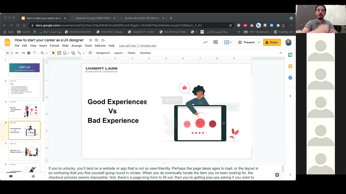Switch to filmstrip view
This screenshot has height=194, width=346.
pos(11,176)
